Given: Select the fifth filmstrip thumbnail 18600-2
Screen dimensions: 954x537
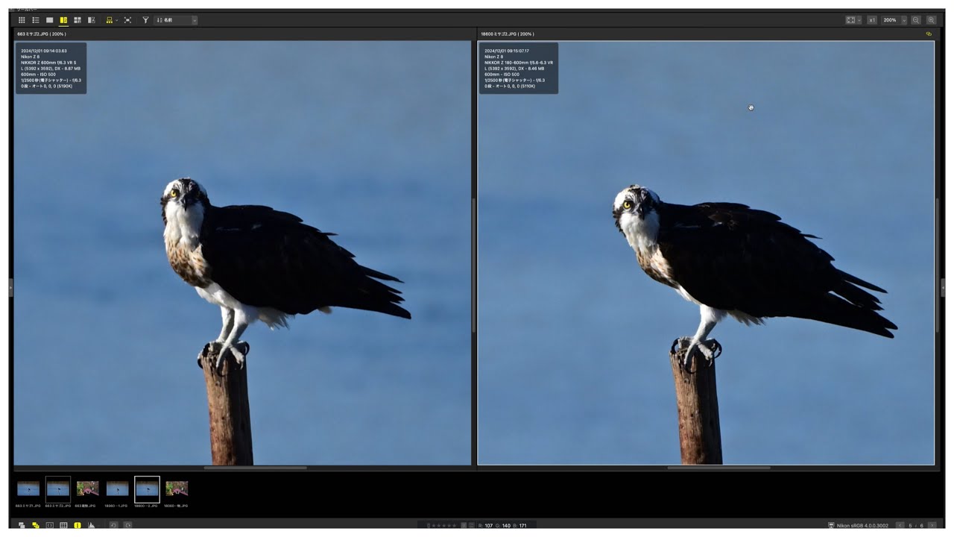Looking at the screenshot, I should (x=147, y=489).
